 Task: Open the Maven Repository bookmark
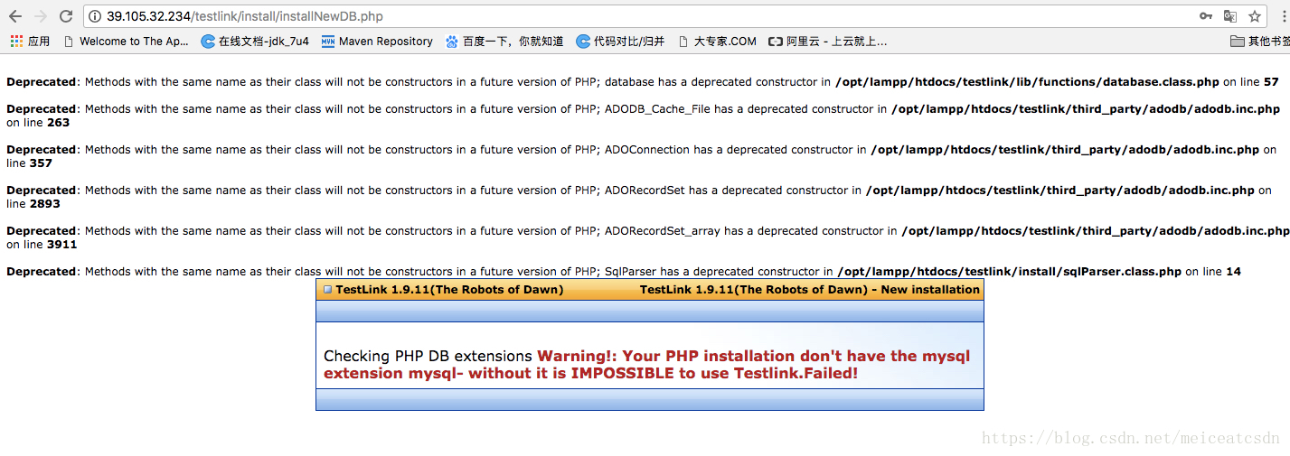pos(377,41)
